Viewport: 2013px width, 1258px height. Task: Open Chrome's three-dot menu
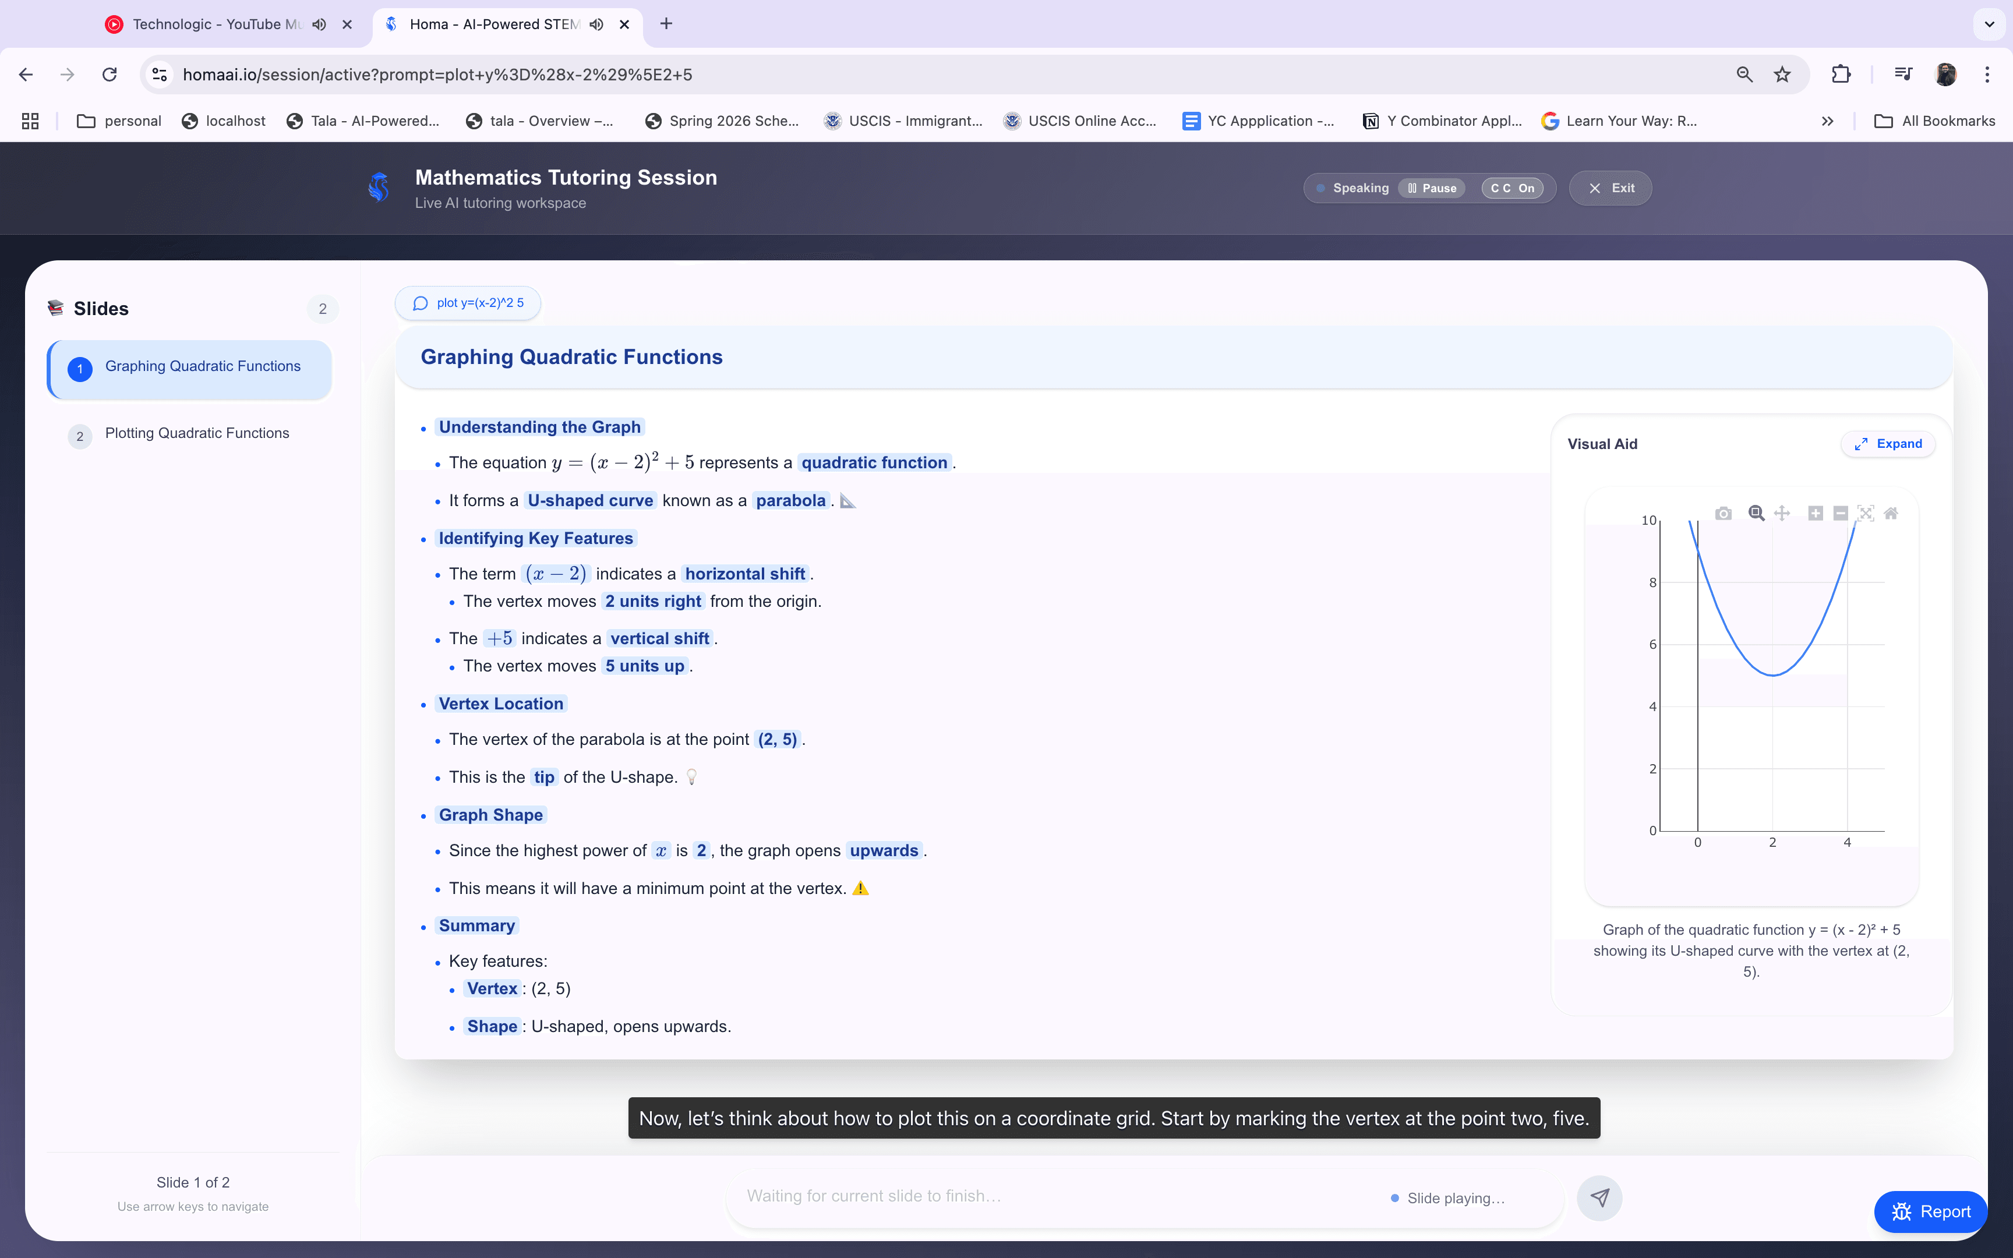[x=1987, y=74]
